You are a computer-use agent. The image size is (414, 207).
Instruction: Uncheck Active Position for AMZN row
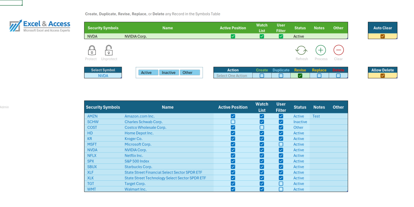233,116
